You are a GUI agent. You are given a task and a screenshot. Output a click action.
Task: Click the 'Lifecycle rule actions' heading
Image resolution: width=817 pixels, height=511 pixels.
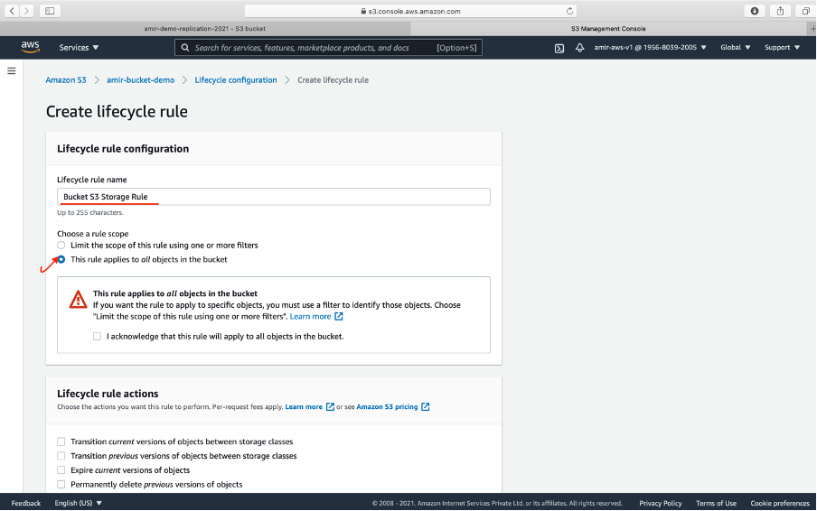pos(108,394)
